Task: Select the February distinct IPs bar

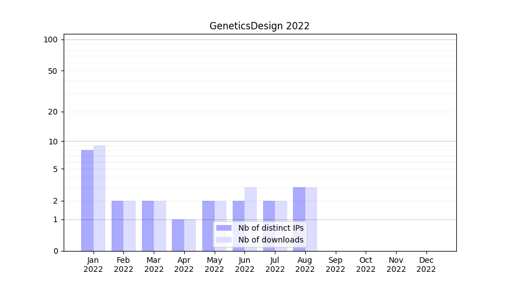Action: (117, 226)
